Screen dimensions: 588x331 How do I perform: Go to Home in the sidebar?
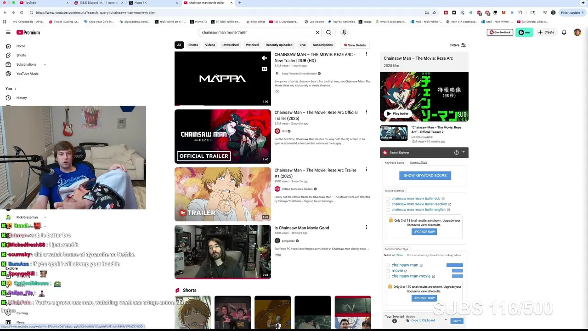coord(21,46)
